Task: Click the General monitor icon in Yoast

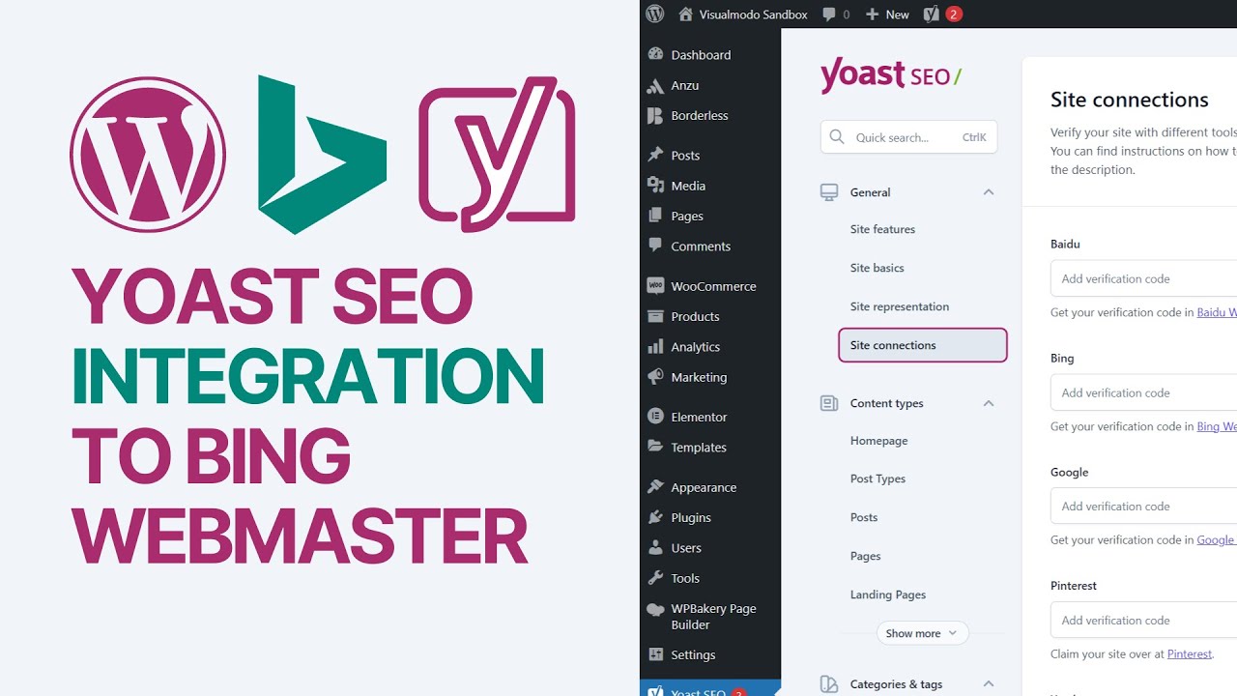Action: point(829,192)
